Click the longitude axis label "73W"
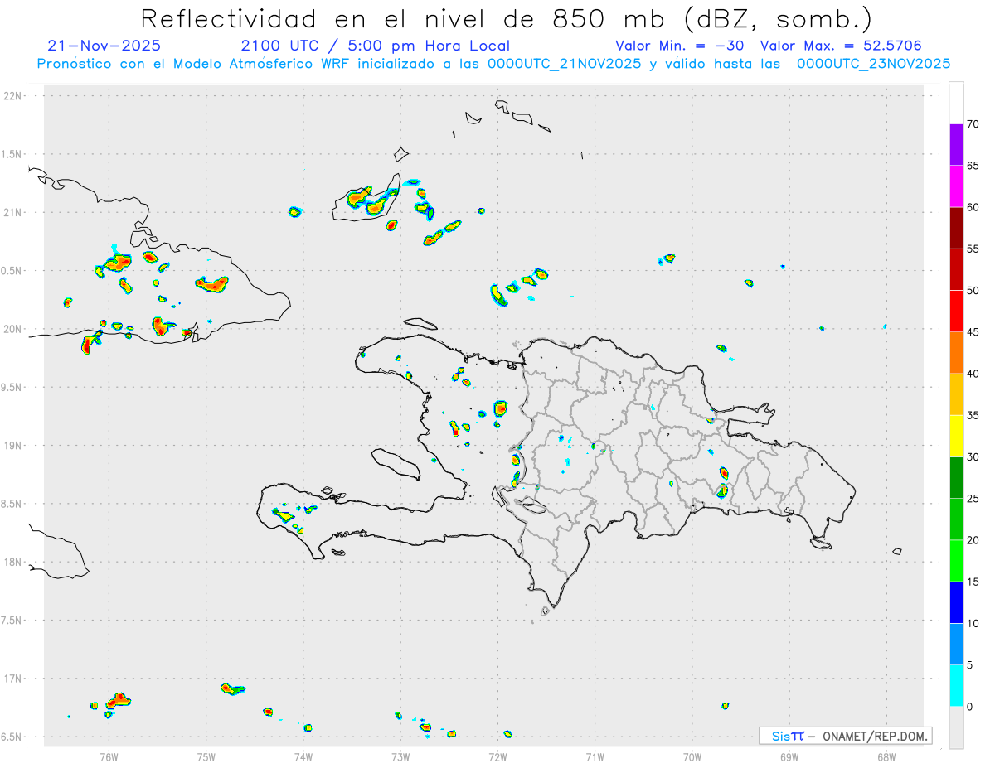This screenshot has height=768, width=995. (400, 756)
